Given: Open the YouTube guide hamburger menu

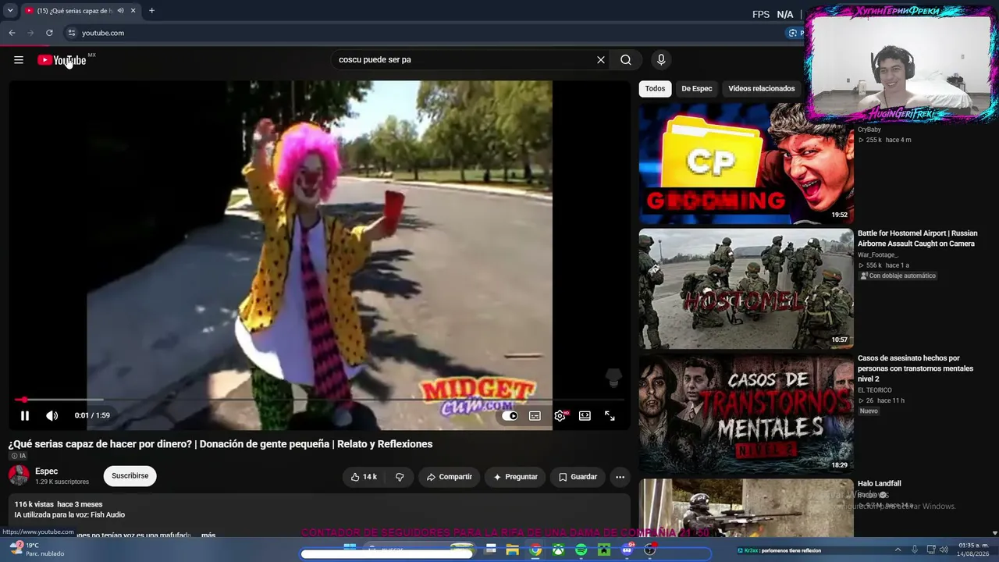Looking at the screenshot, I should [x=19, y=60].
